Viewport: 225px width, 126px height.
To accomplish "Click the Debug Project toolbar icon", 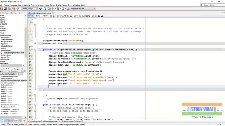I will pos(58,9).
